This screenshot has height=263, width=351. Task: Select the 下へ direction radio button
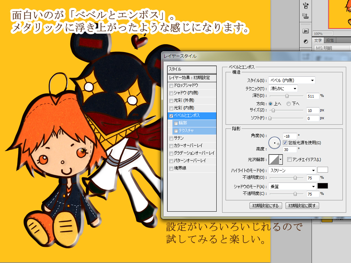click(289, 104)
